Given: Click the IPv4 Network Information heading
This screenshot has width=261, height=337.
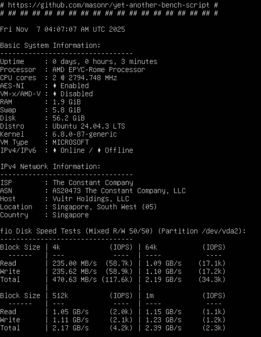Looking at the screenshot, I should (51, 167).
